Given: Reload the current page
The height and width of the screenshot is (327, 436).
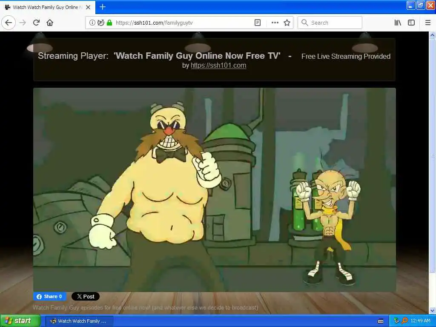Looking at the screenshot, I should coord(36,23).
